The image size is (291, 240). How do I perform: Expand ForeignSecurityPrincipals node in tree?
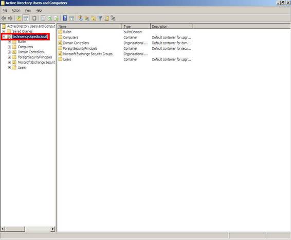click(x=9, y=57)
